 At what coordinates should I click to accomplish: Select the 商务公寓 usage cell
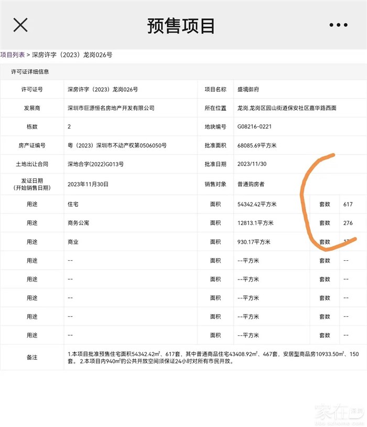pyautogui.click(x=79, y=223)
